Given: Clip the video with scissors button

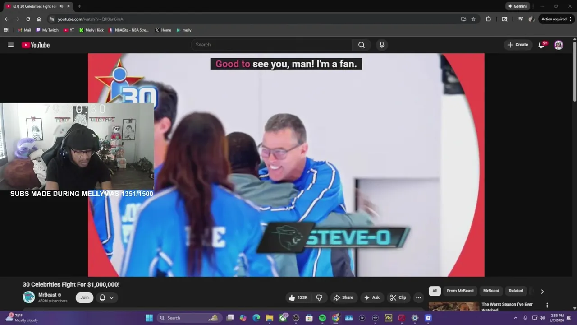Looking at the screenshot, I should 398,297.
